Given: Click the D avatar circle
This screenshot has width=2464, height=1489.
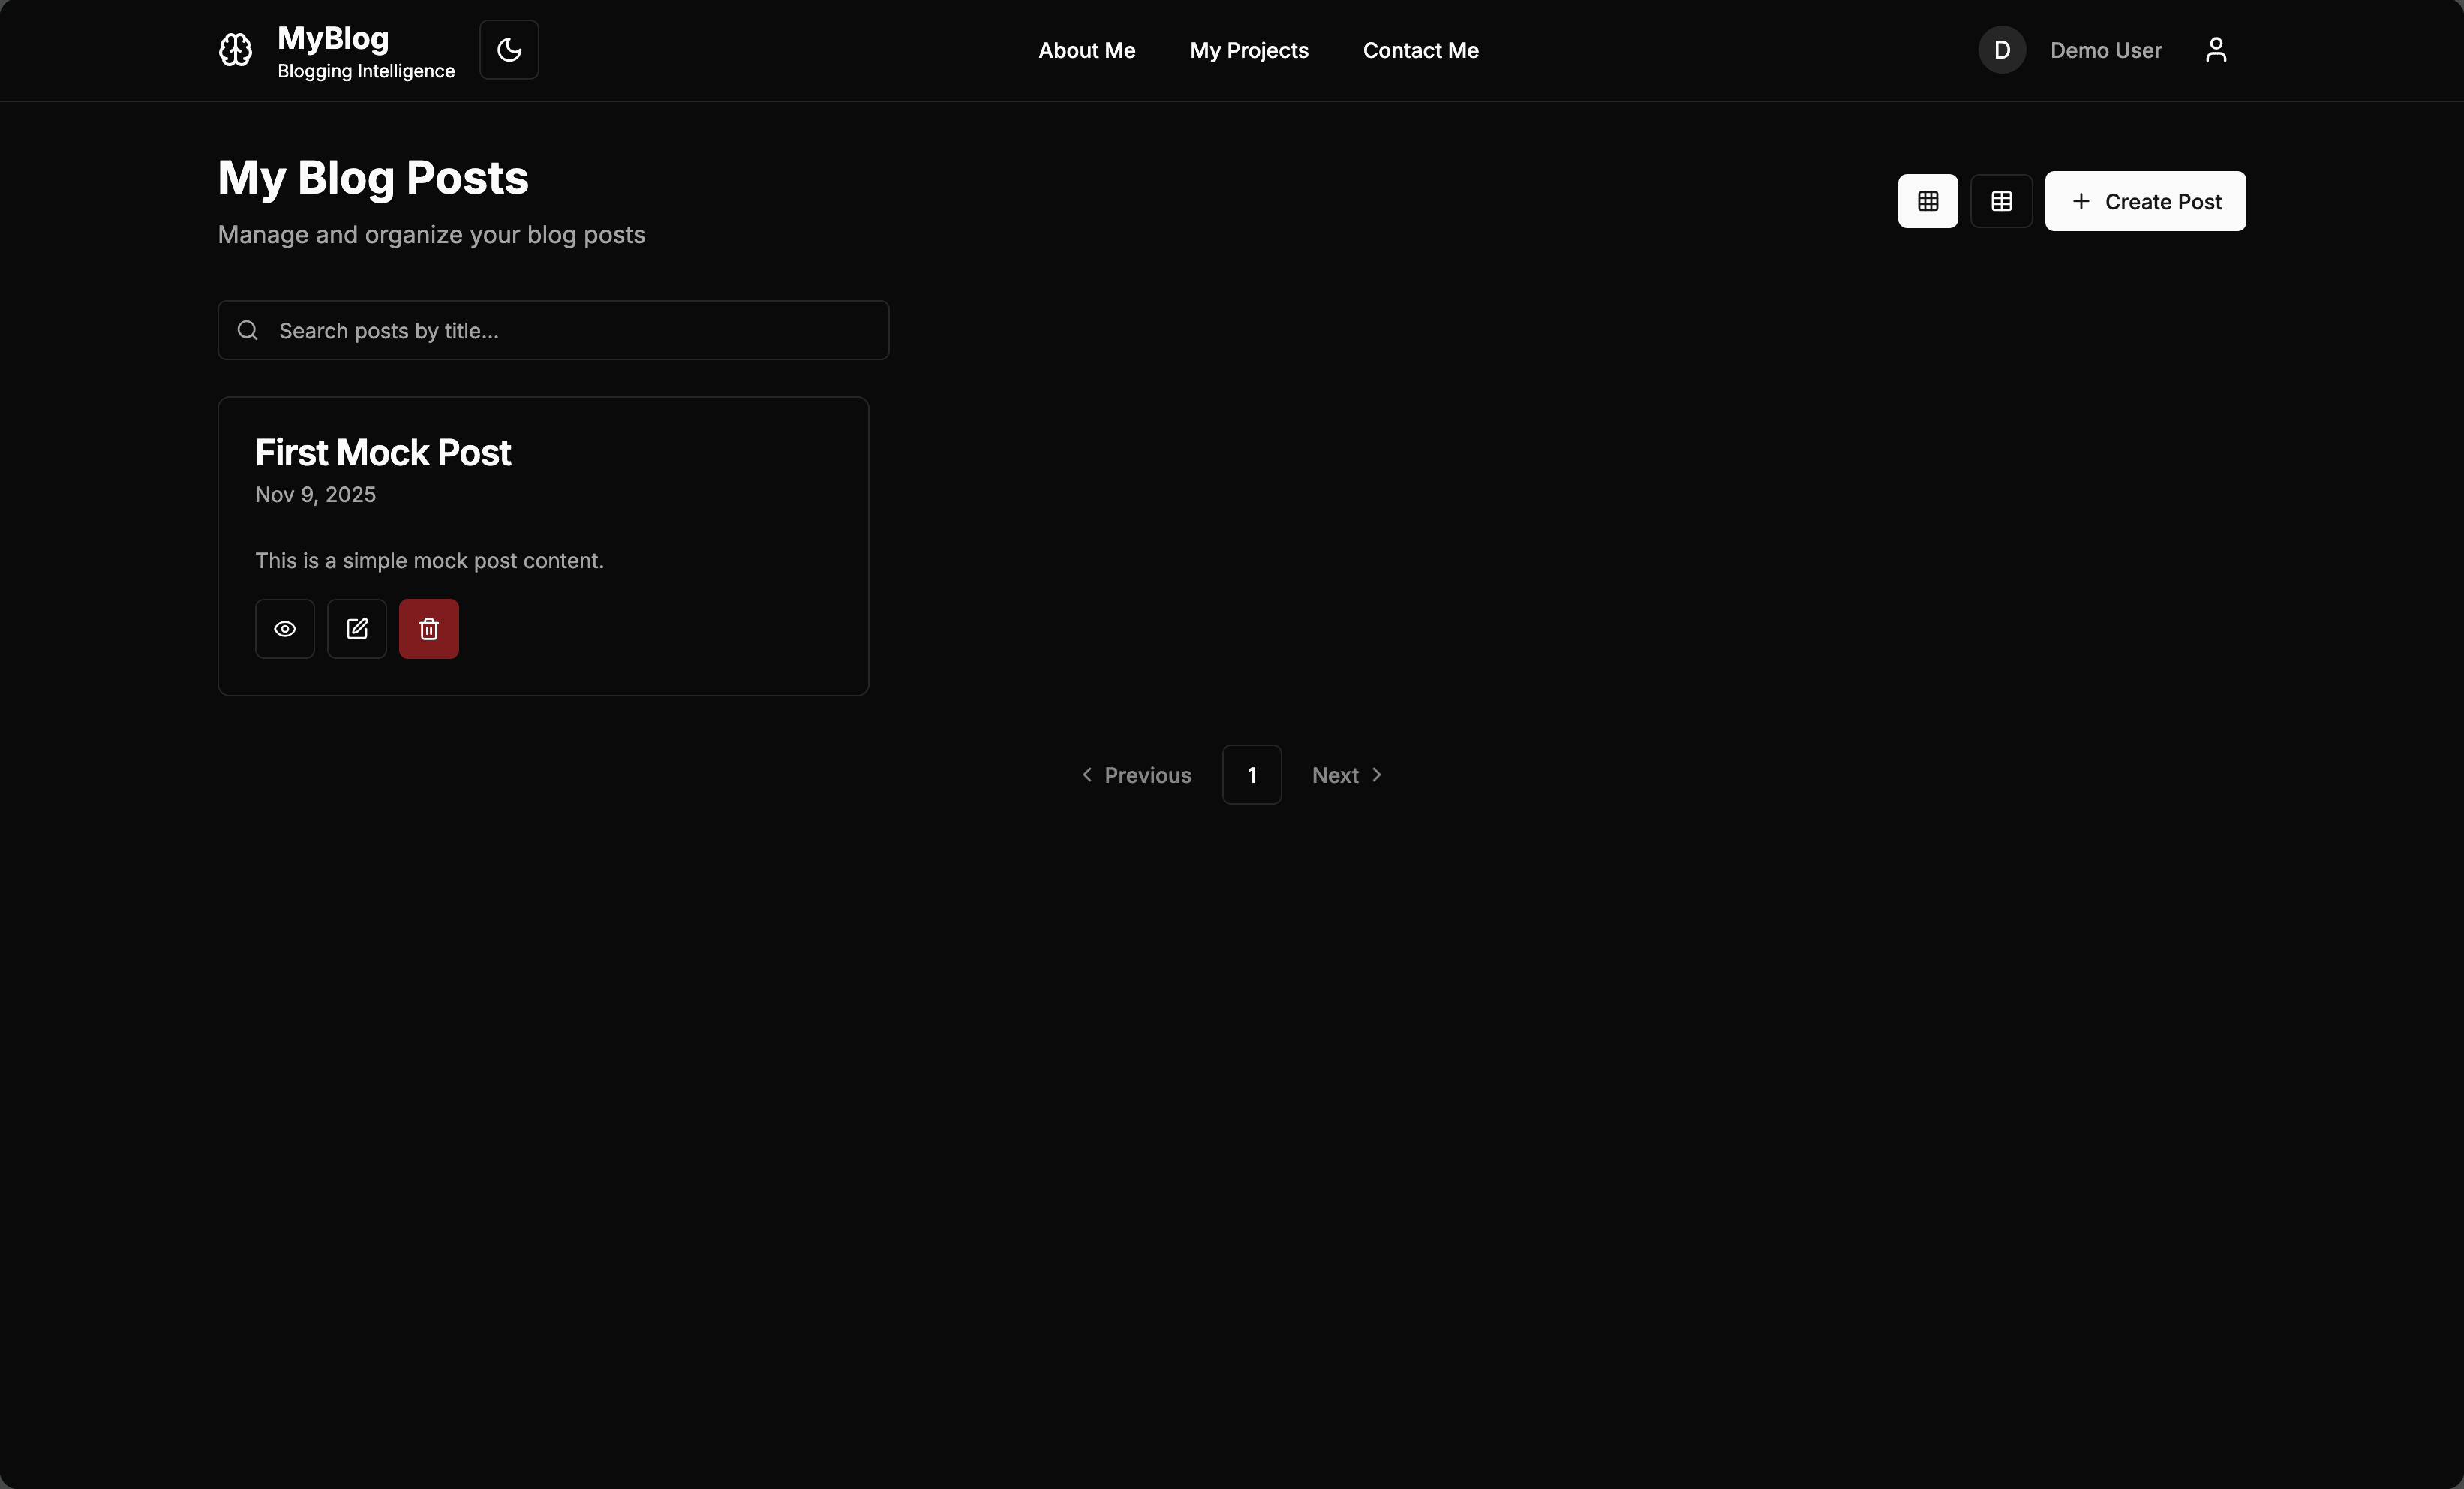Looking at the screenshot, I should (x=2001, y=50).
